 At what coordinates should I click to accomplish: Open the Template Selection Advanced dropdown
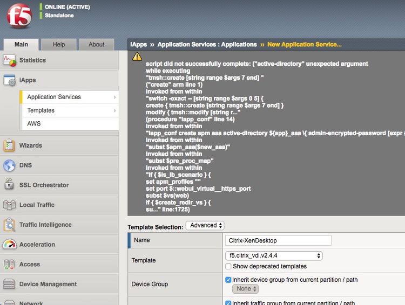(205, 225)
